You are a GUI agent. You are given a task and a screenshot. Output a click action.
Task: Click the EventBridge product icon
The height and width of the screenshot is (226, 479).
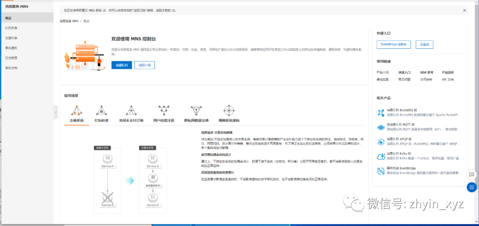[381, 171]
